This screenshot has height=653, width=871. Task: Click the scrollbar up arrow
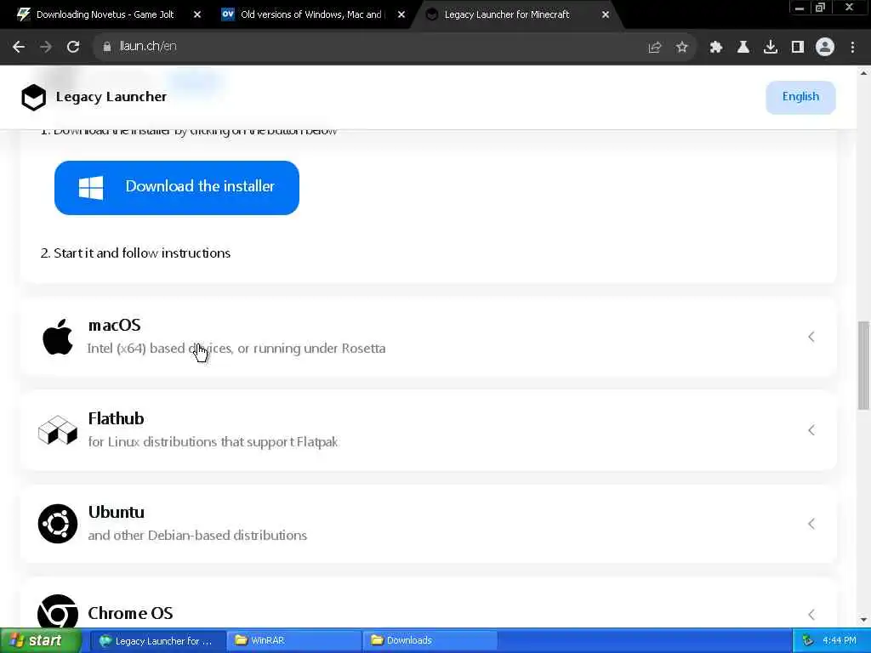pyautogui.click(x=863, y=73)
